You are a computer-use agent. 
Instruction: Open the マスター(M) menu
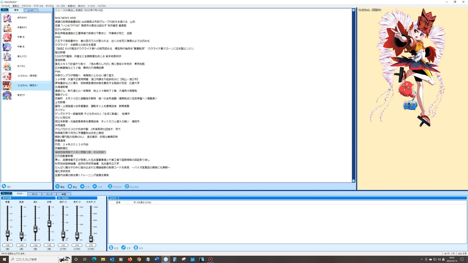point(38,6)
